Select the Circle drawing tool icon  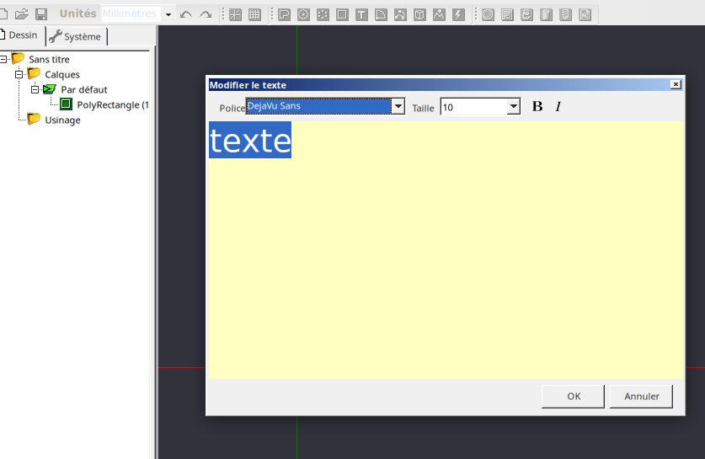[303, 14]
